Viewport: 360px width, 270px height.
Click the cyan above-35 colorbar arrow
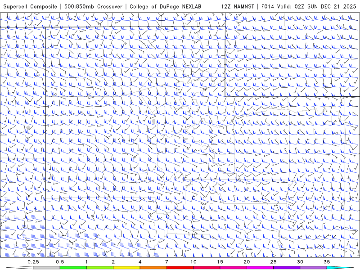[340, 268]
